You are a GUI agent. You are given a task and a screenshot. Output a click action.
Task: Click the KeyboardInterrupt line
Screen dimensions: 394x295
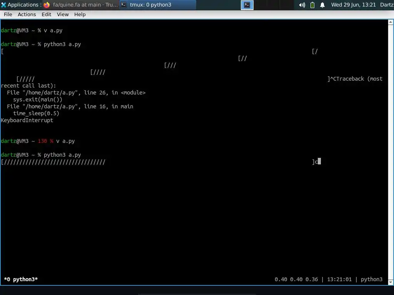(27, 120)
